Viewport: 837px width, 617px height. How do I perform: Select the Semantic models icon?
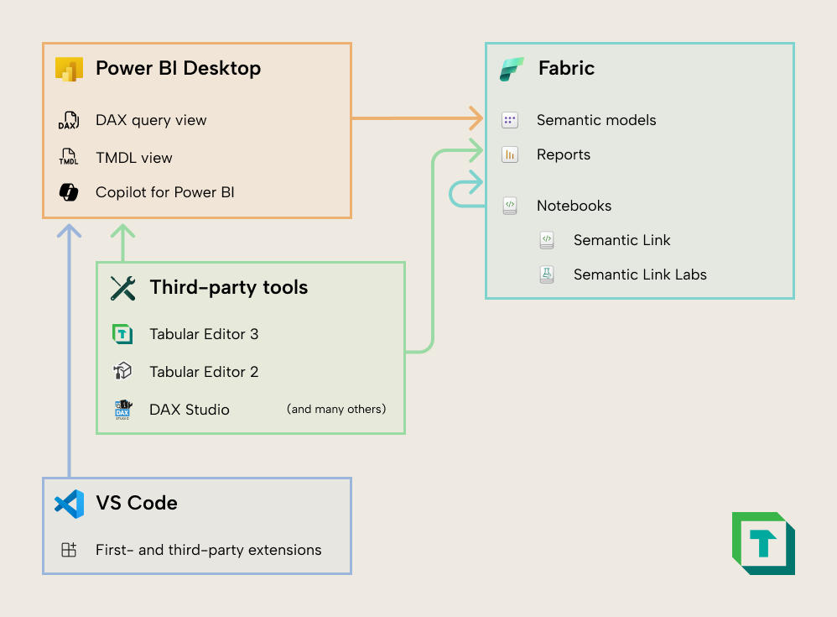click(509, 120)
